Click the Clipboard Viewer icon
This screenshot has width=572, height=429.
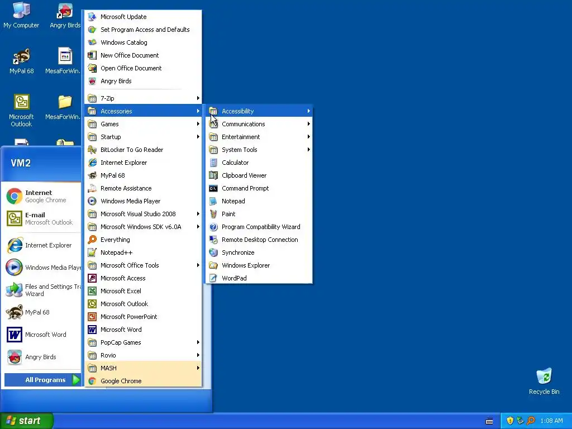[213, 175]
